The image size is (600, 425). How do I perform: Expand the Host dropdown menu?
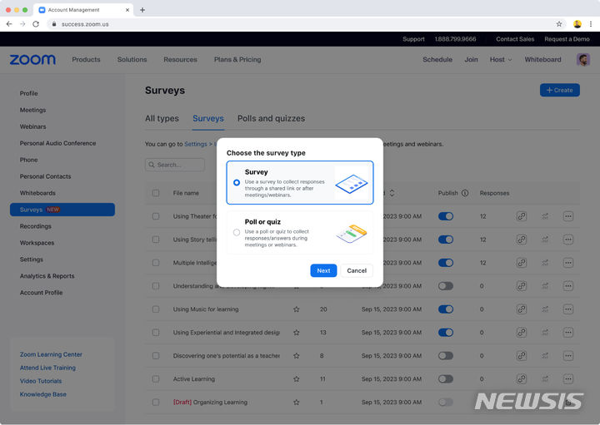click(501, 60)
